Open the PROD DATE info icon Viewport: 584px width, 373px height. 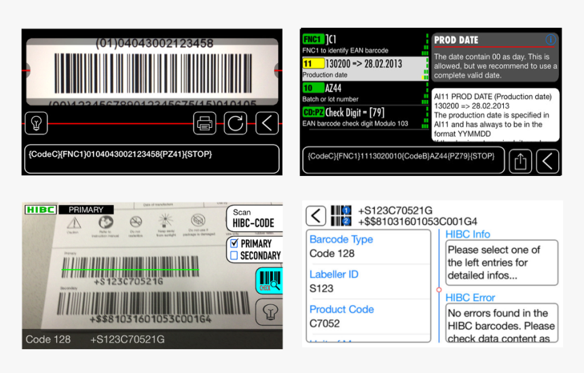(551, 39)
